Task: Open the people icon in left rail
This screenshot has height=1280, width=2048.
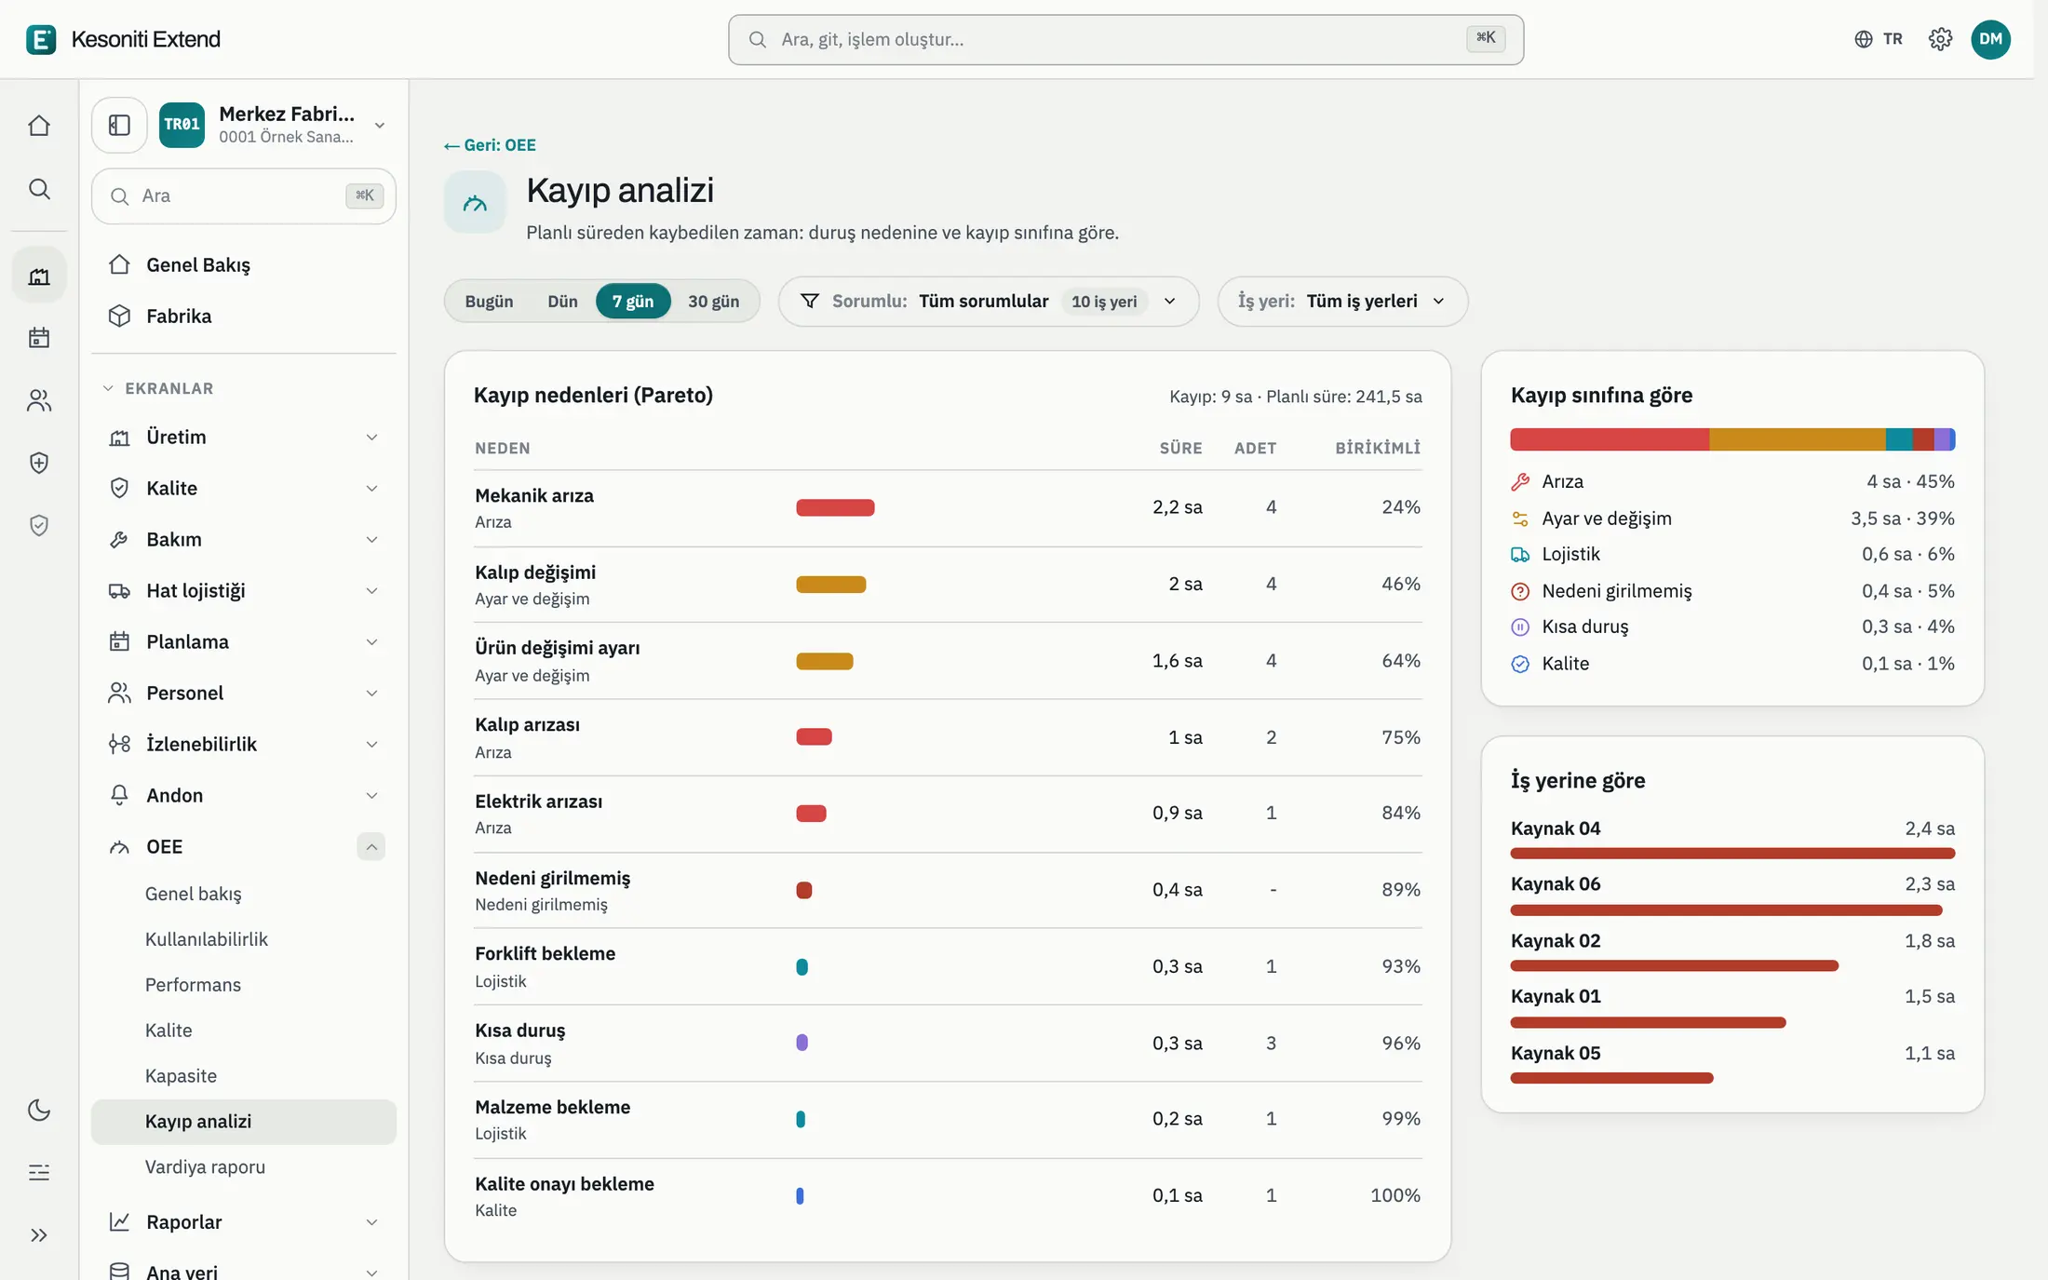Action: click(x=39, y=400)
